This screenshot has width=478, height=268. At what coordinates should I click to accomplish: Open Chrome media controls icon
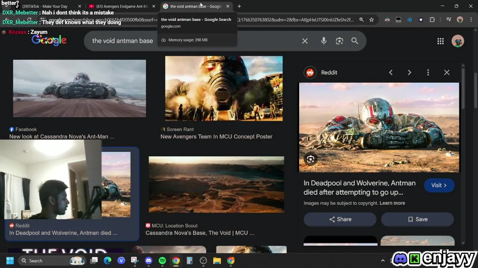pyautogui.click(x=448, y=20)
